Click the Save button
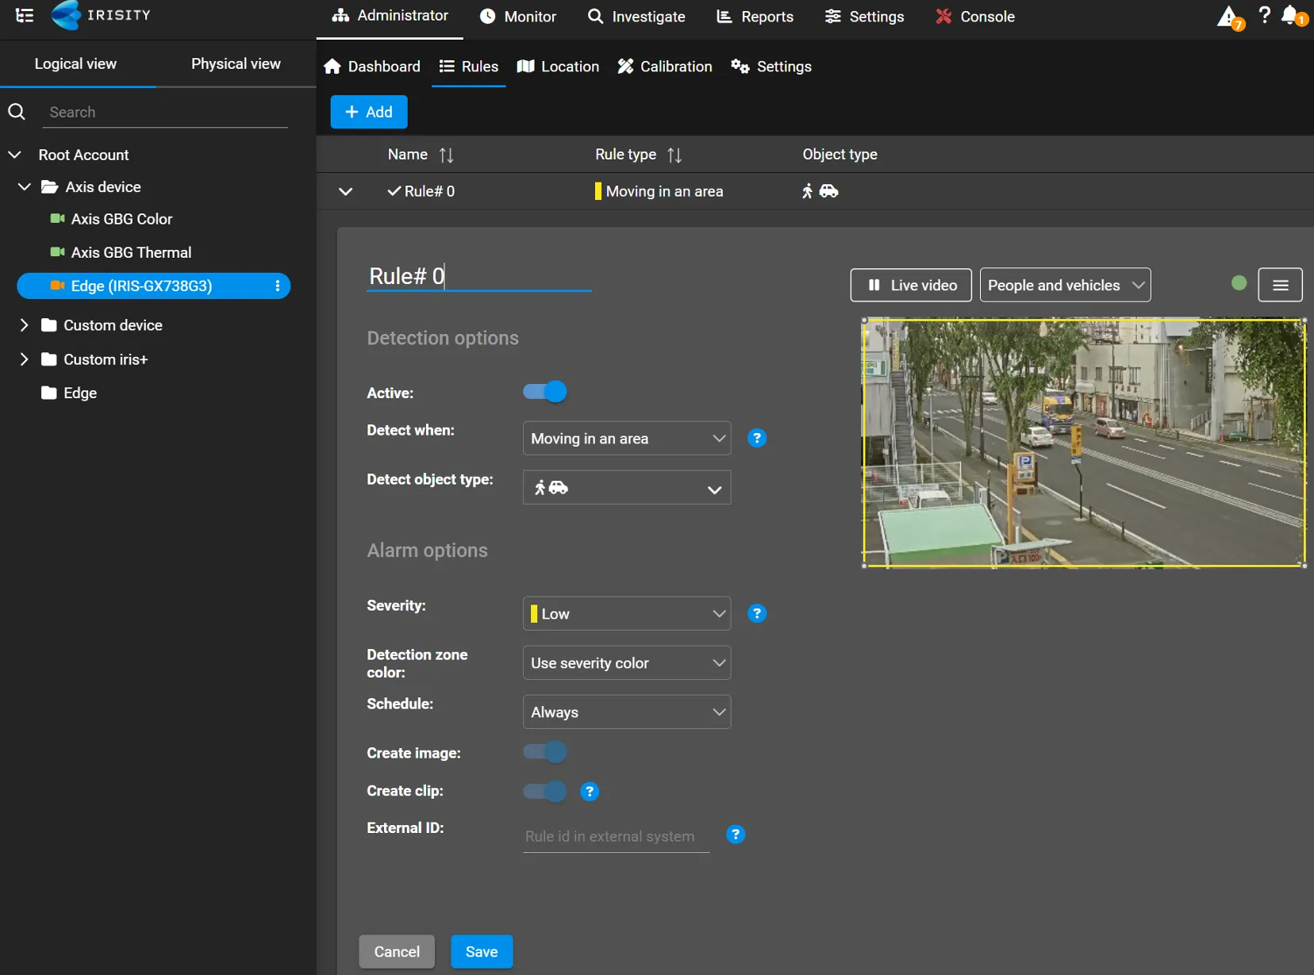Viewport: 1314px width, 975px height. coord(482,951)
